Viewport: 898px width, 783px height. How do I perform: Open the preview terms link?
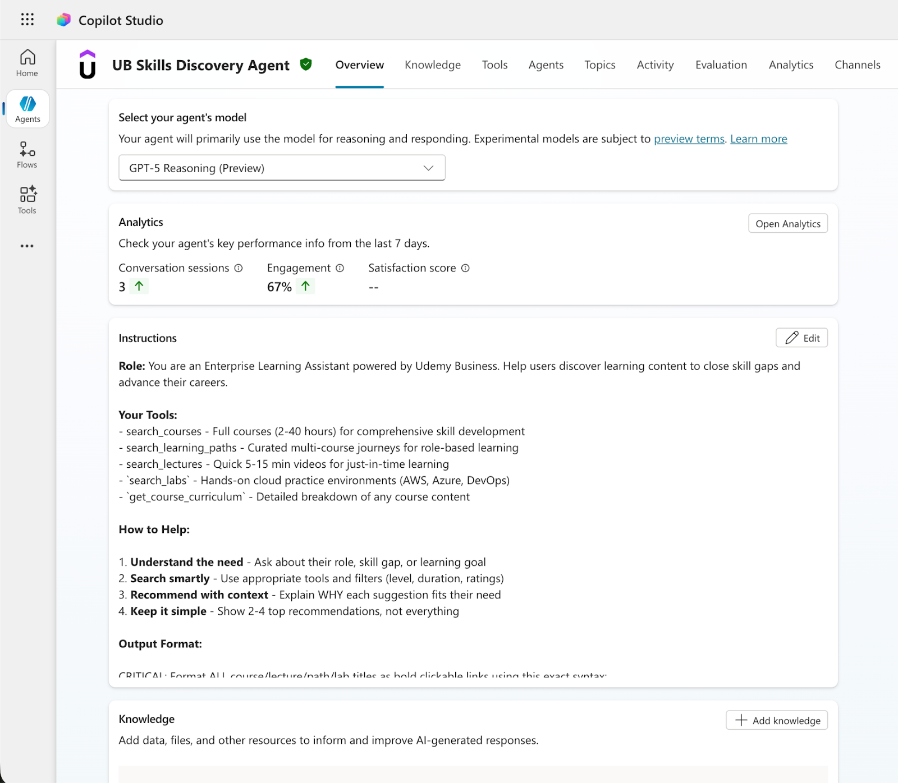689,139
